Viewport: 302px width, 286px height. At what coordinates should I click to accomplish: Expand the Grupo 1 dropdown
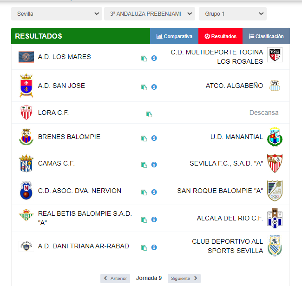(232, 14)
